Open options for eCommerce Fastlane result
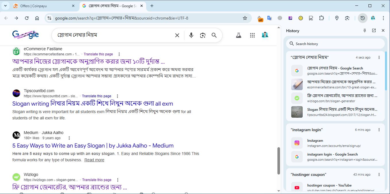This screenshot has width=390, height=194. coord(119,54)
